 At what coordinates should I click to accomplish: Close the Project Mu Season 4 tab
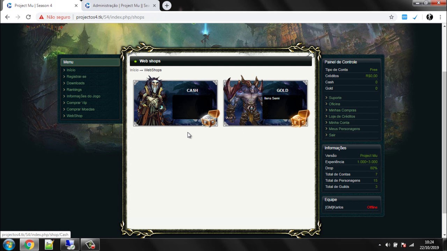click(76, 6)
